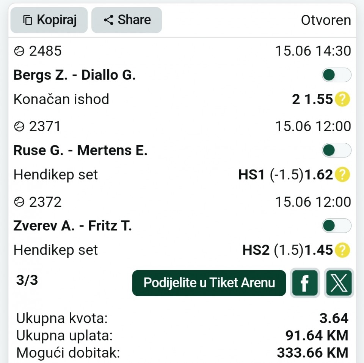The height and width of the screenshot is (363, 364).
Task: Click the Otvoren ticket status label
Action: pyautogui.click(x=326, y=20)
